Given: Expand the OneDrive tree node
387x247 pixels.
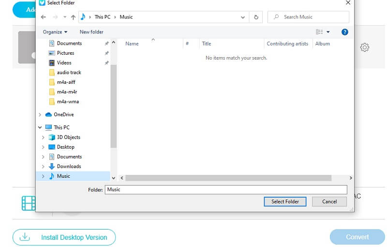Looking at the screenshot, I should coord(40,115).
